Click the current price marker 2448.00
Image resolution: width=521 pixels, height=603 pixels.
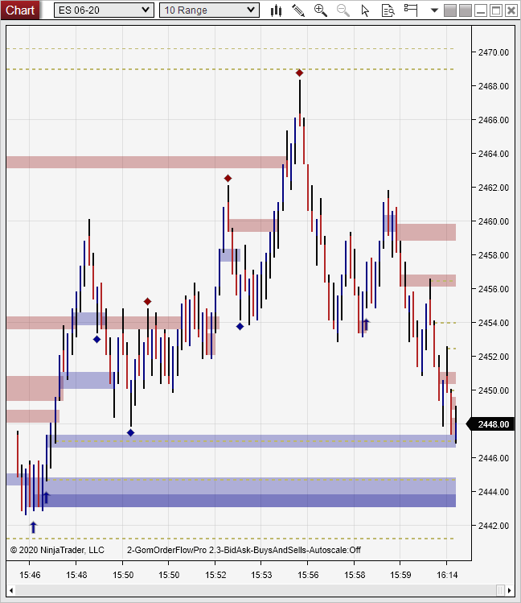click(490, 424)
